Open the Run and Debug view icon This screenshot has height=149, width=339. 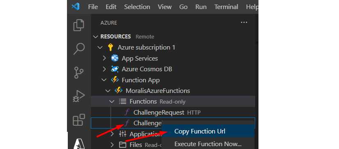point(79,96)
